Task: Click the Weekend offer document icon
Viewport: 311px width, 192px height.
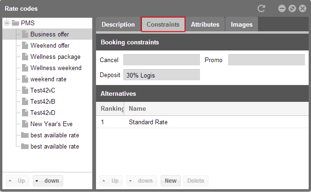Action: click(25, 45)
